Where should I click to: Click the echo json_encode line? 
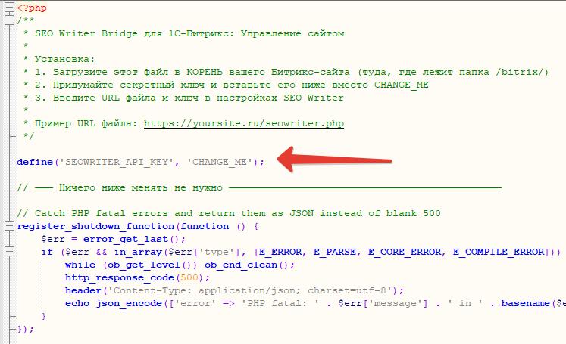coord(314,303)
